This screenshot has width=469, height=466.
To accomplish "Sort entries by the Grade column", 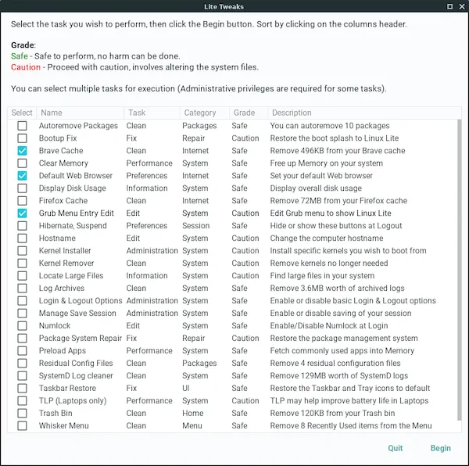I will click(x=249, y=113).
